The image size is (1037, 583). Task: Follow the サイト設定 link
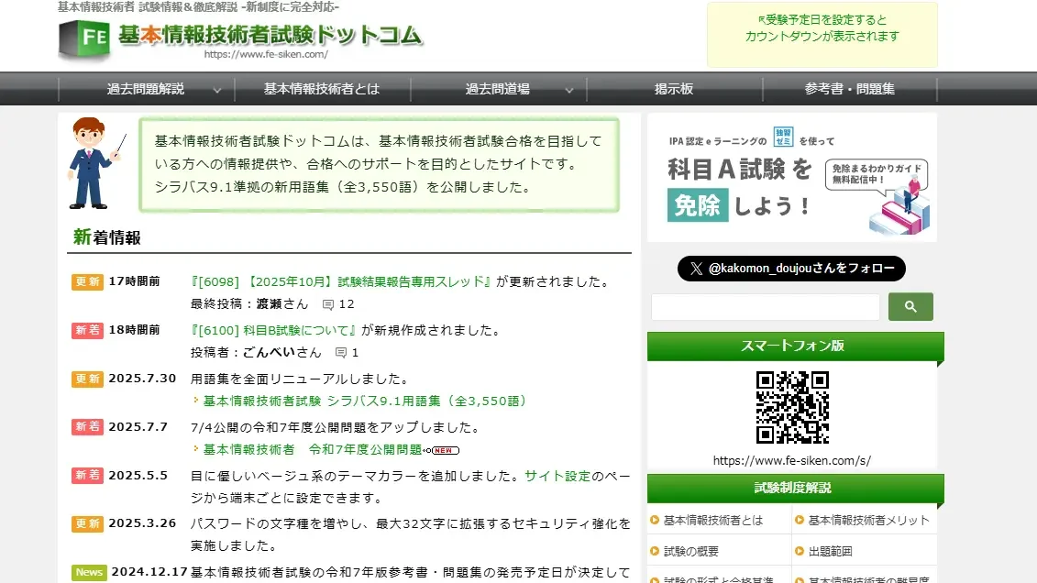click(x=557, y=476)
